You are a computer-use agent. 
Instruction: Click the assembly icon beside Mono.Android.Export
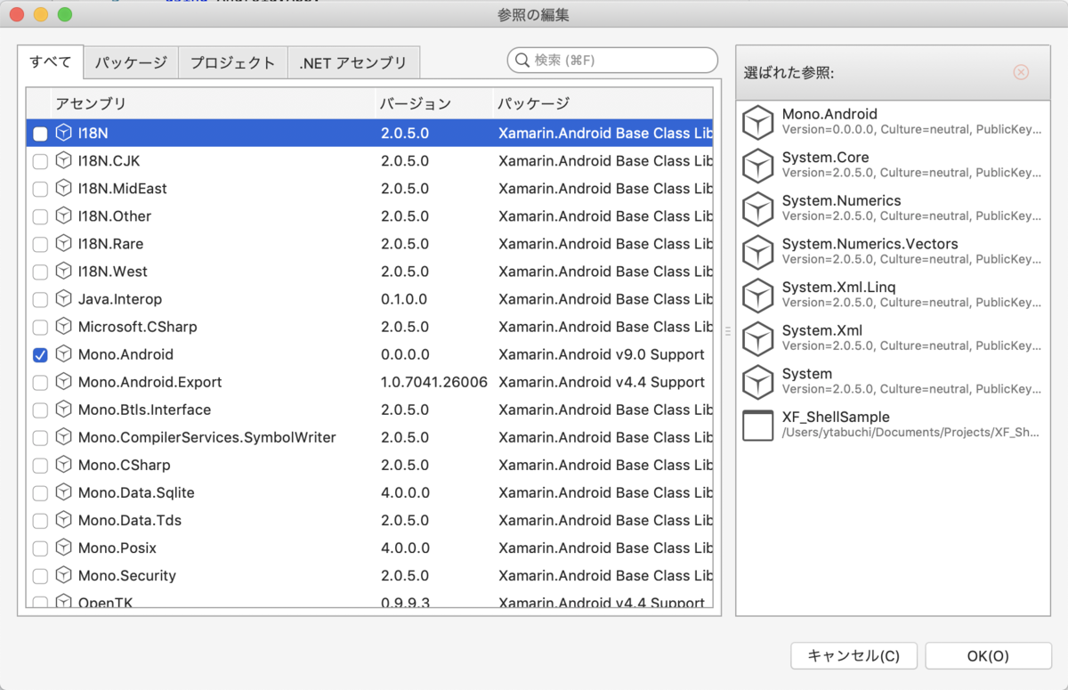pos(63,381)
